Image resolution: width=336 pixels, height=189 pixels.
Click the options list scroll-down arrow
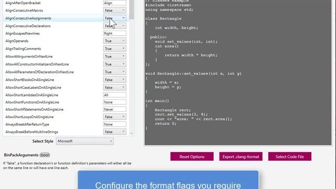click(132, 133)
